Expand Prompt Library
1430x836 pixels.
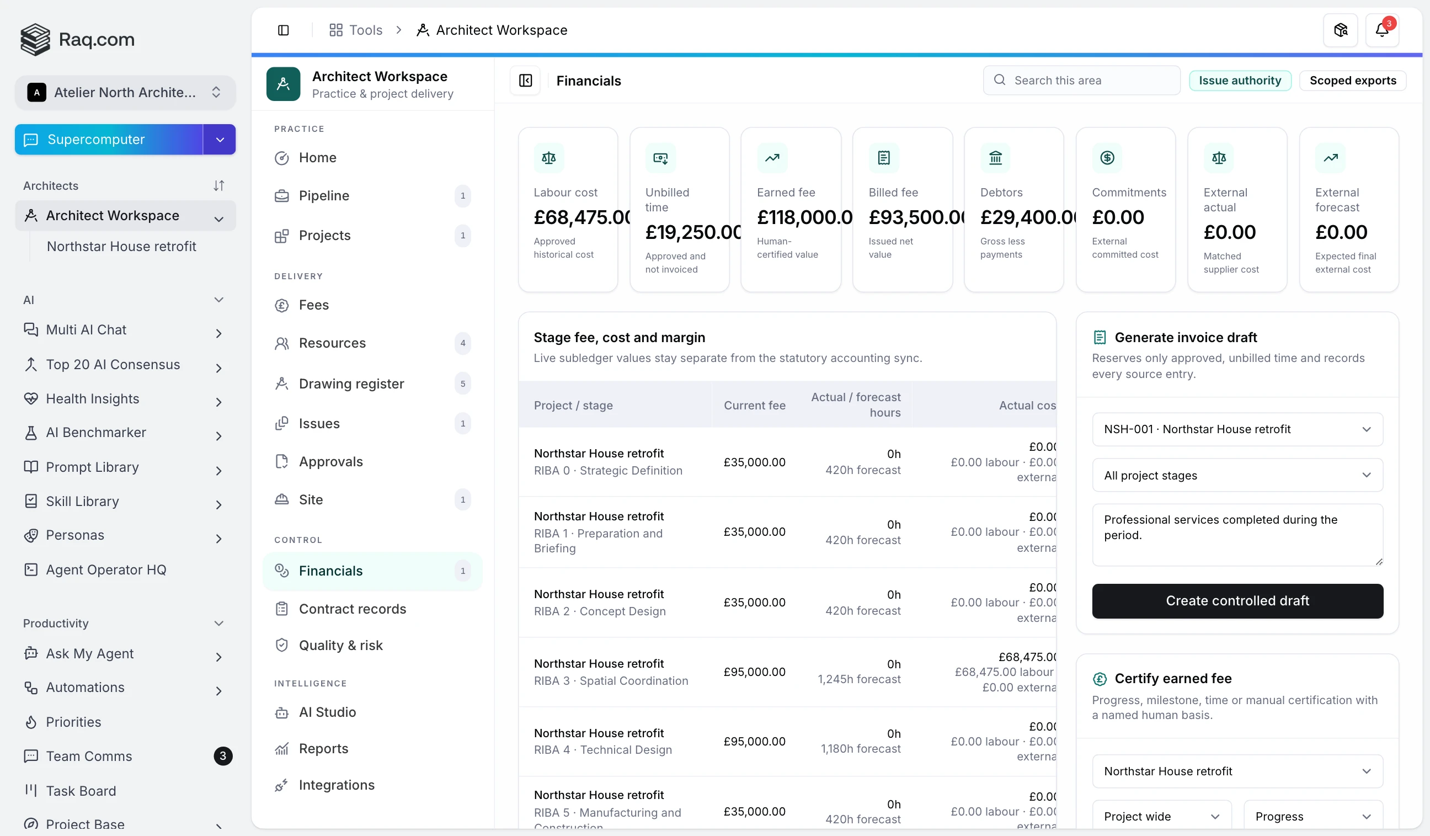click(x=219, y=471)
